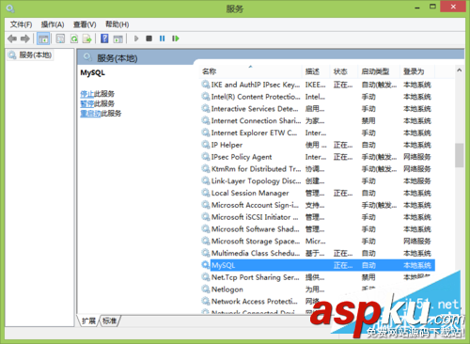Select Microsoft Storage Spaces service

(318, 242)
